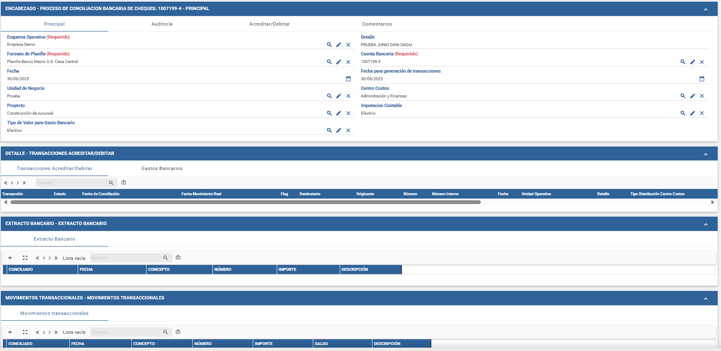The image size is (721, 351).
Task: Select the Gastos Bancarios tab
Action: [x=162, y=168]
